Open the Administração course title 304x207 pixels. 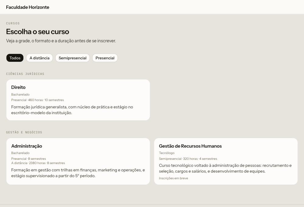point(26,146)
